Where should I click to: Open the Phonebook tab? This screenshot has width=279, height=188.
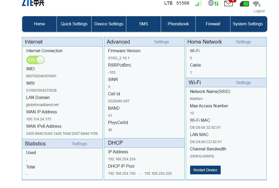178,24
